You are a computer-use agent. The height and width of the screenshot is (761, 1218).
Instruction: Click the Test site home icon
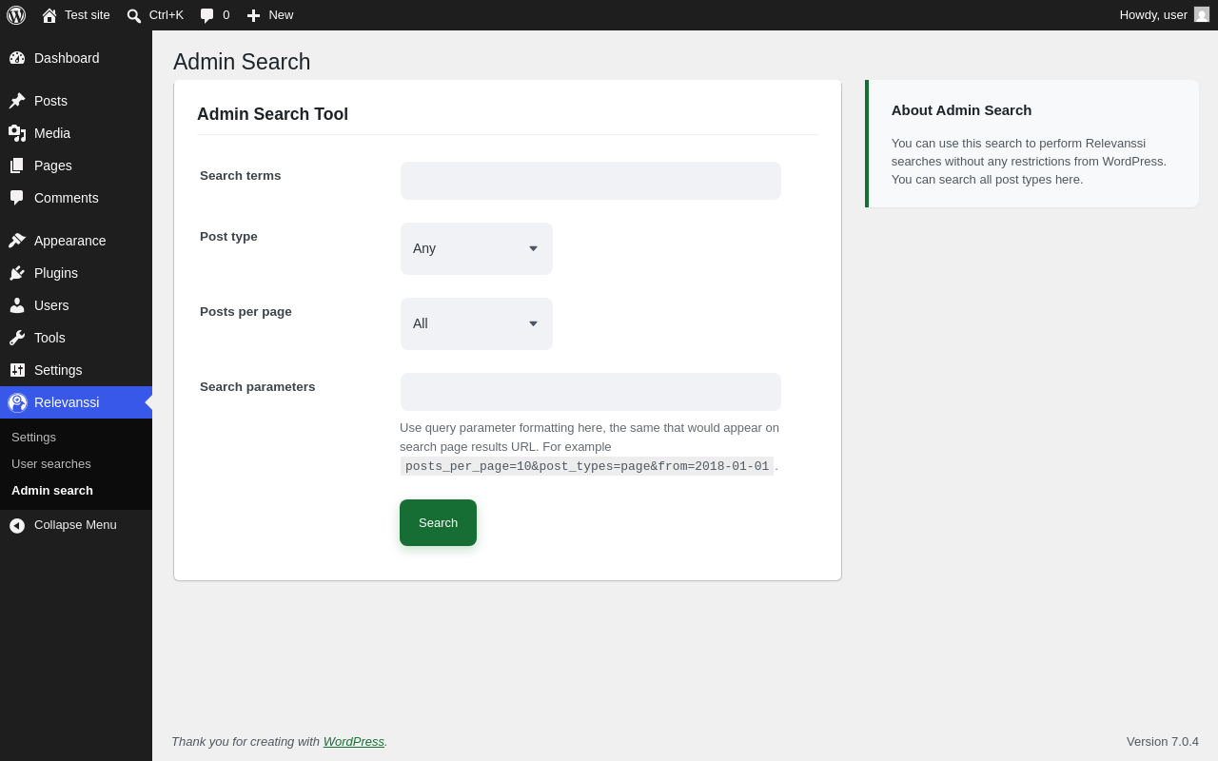click(49, 15)
